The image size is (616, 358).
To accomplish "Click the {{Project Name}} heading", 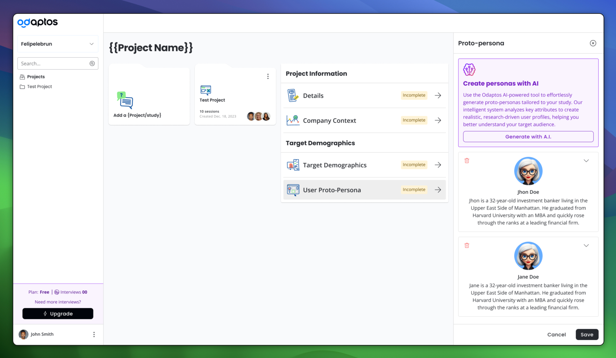I will click(151, 48).
